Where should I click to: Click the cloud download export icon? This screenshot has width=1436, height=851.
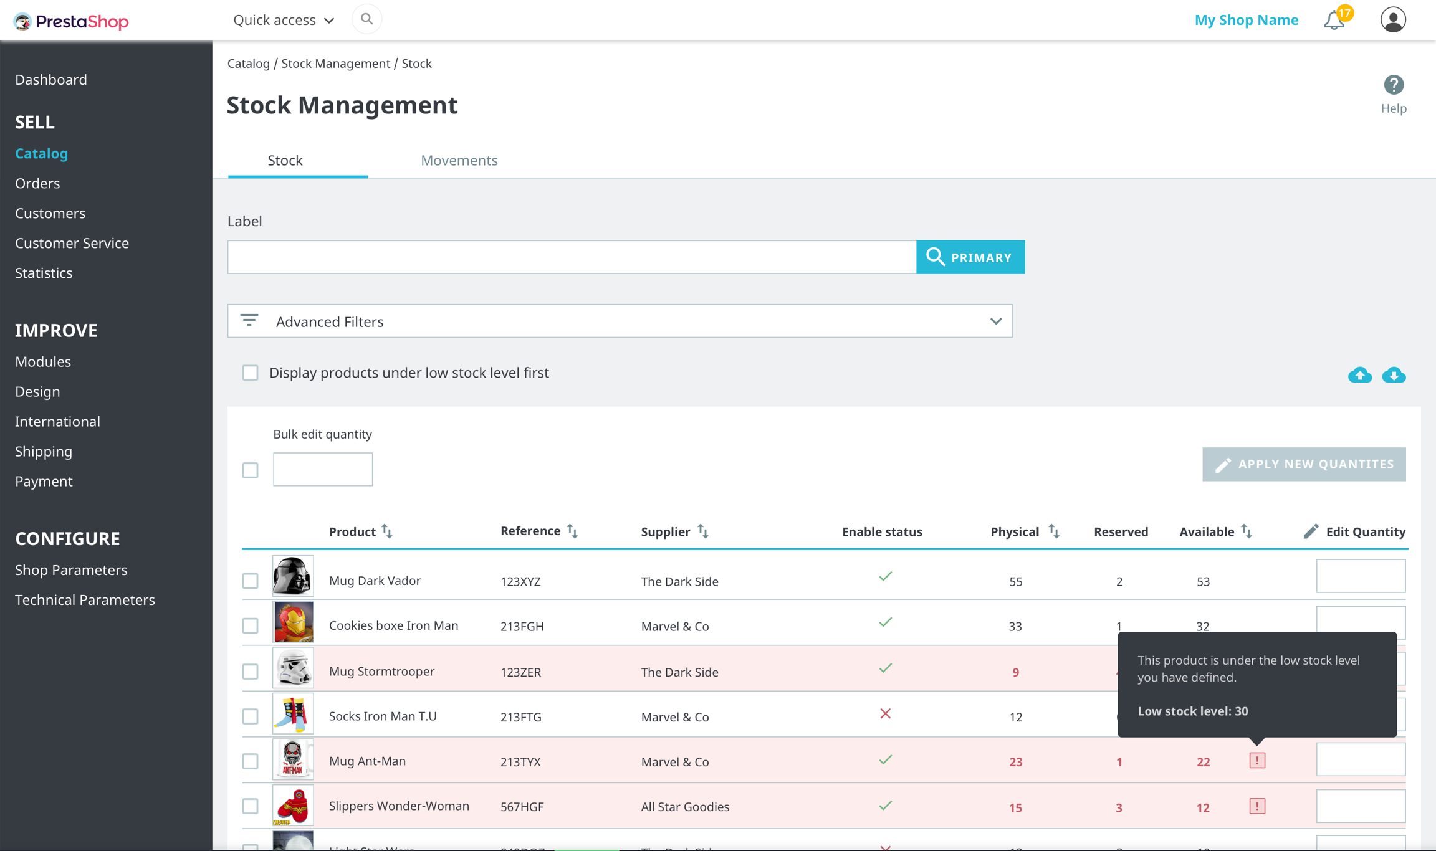point(1394,375)
